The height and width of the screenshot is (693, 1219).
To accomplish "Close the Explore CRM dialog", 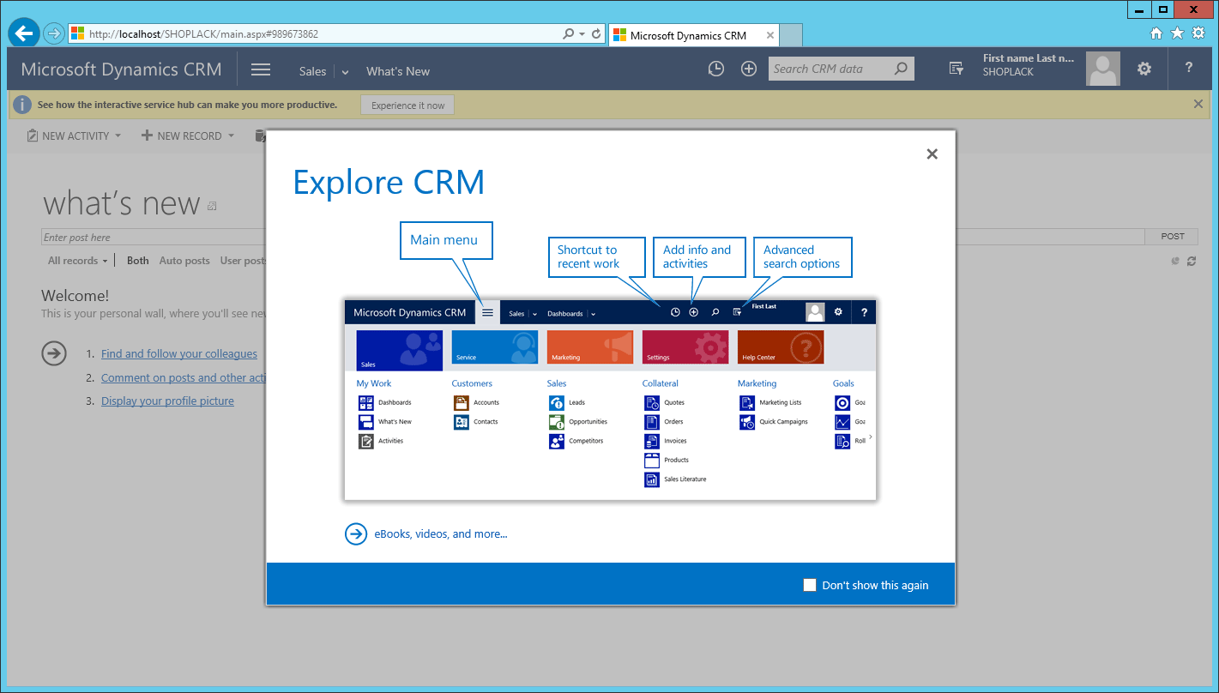I will [x=932, y=154].
